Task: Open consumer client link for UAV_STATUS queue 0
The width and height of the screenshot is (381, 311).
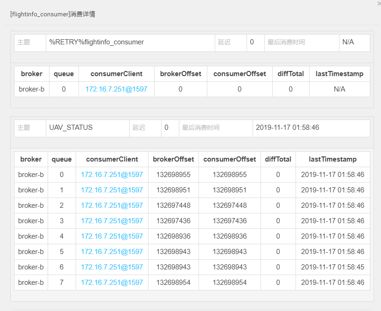Action: tap(112, 175)
